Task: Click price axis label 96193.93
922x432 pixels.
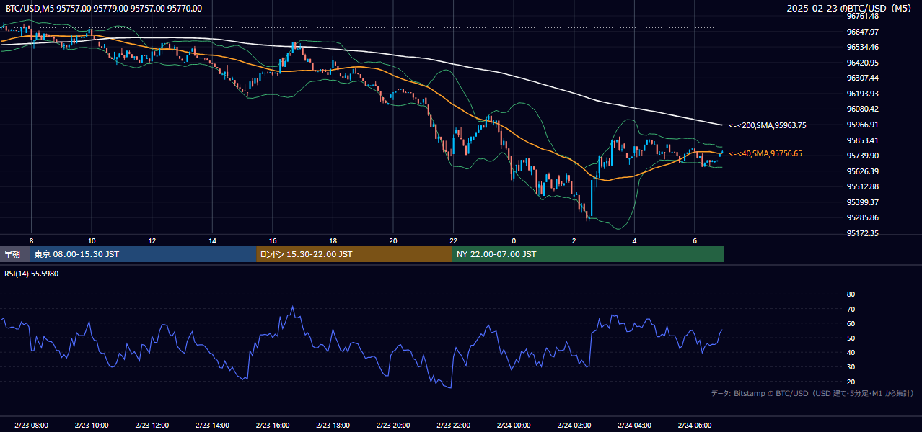Action: click(x=862, y=94)
